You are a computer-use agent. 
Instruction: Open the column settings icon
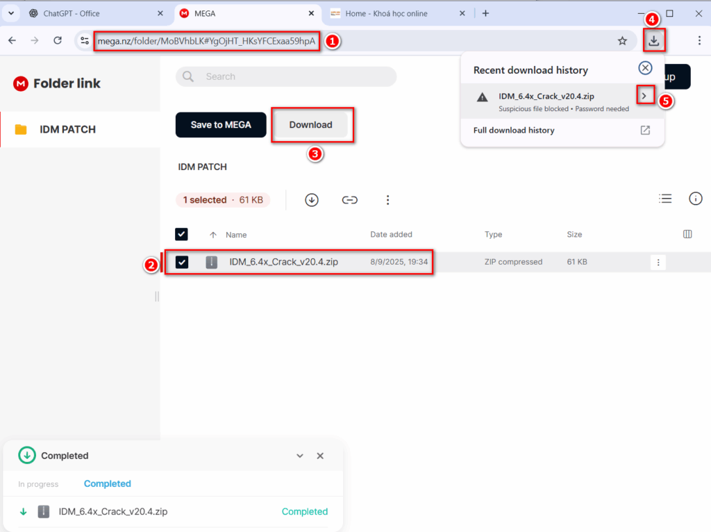tap(687, 234)
